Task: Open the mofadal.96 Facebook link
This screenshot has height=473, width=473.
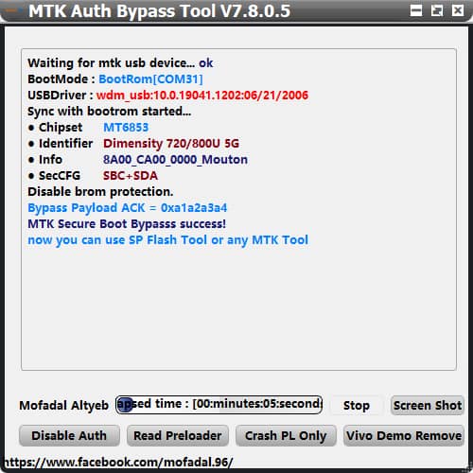Action: 118,463
